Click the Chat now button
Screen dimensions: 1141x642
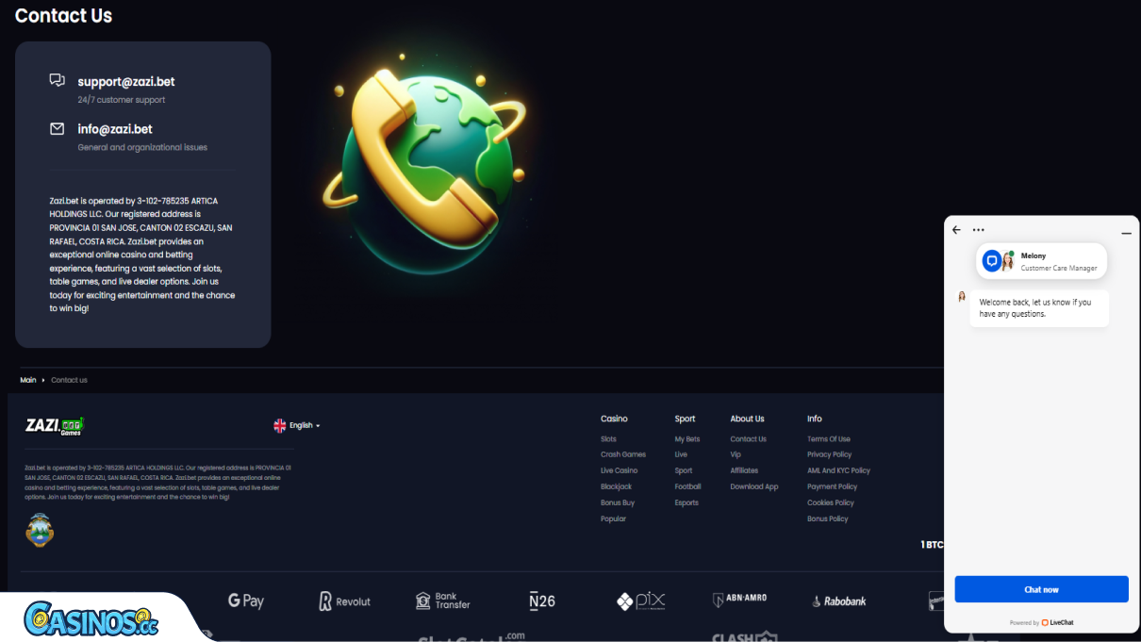[x=1041, y=589]
